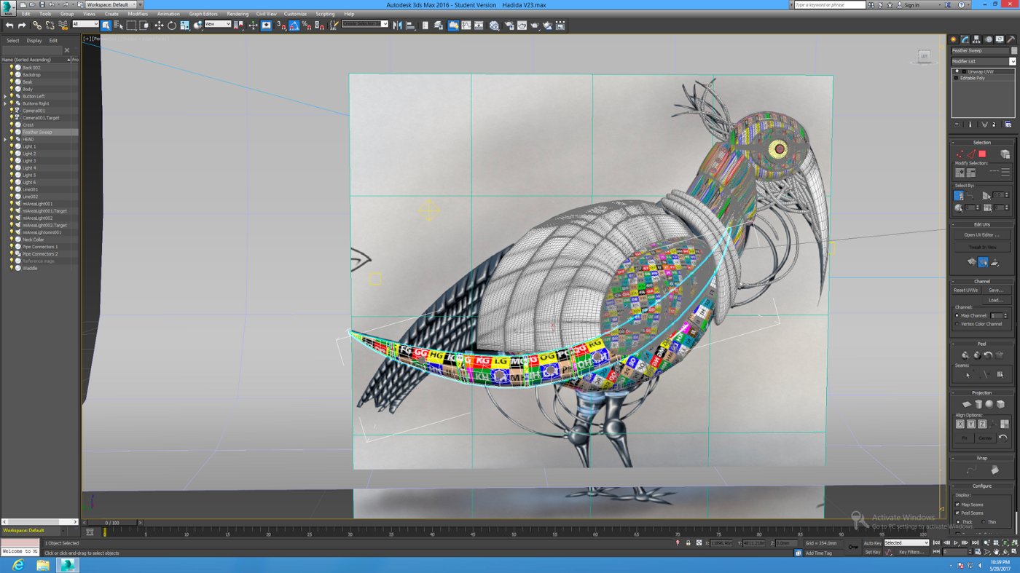This screenshot has width=1020, height=573.
Task: Select the Redo arrow in main toolbar
Action: 22,25
